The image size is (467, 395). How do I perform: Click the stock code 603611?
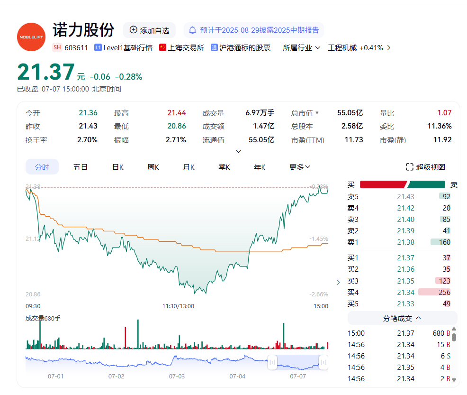(76, 48)
